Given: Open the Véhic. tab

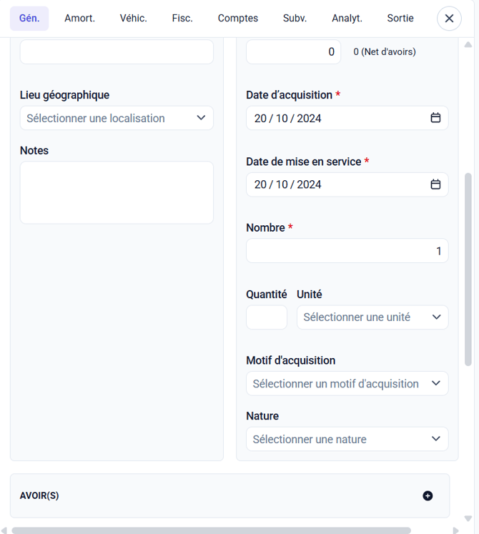Looking at the screenshot, I should point(134,19).
